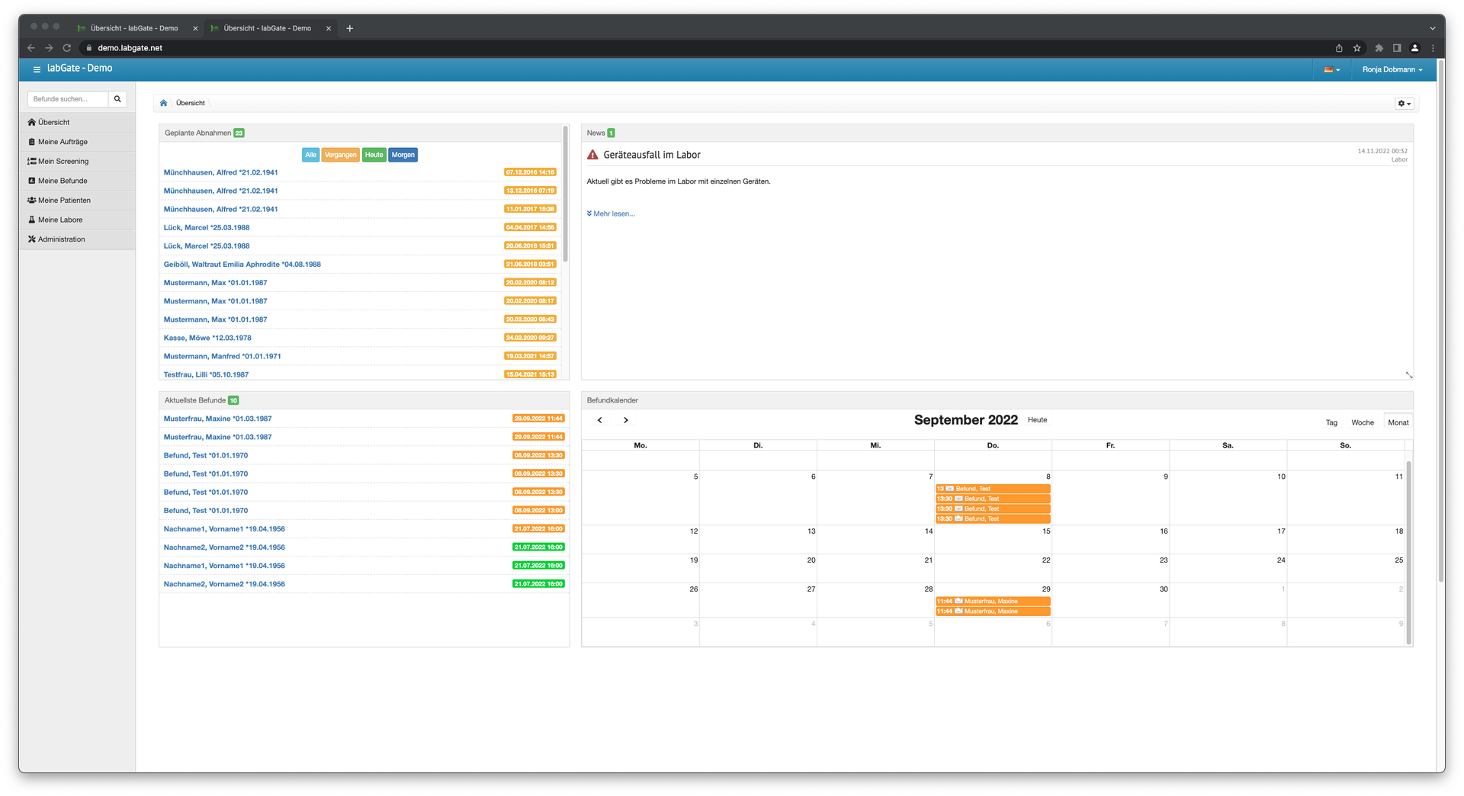Click the Befunde suchen search field
Screen dimensions: 1464x796
tap(68, 99)
